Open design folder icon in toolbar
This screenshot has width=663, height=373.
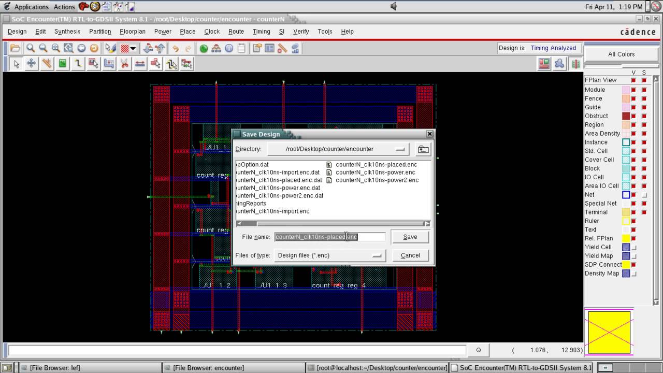15,48
